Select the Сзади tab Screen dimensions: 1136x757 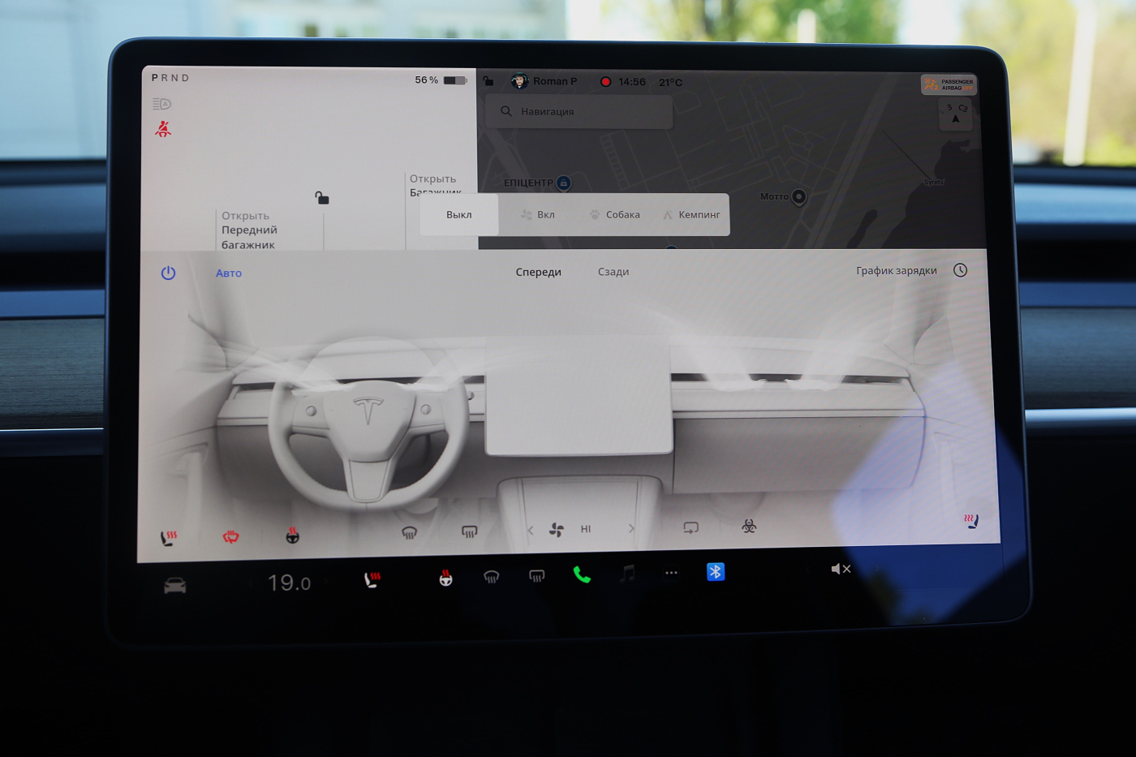(x=613, y=272)
